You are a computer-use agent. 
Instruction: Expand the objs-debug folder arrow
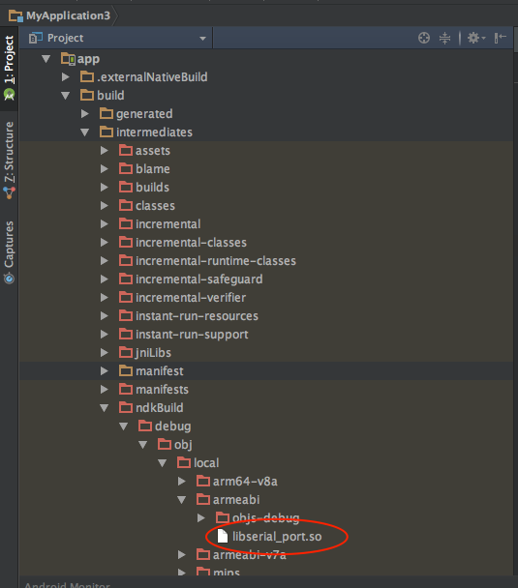click(201, 518)
